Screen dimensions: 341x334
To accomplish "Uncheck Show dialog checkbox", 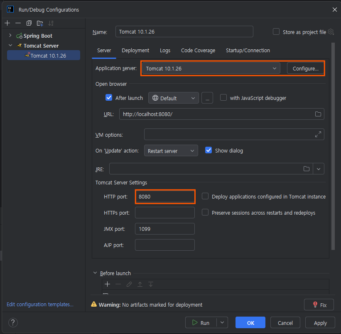I will click(209, 150).
